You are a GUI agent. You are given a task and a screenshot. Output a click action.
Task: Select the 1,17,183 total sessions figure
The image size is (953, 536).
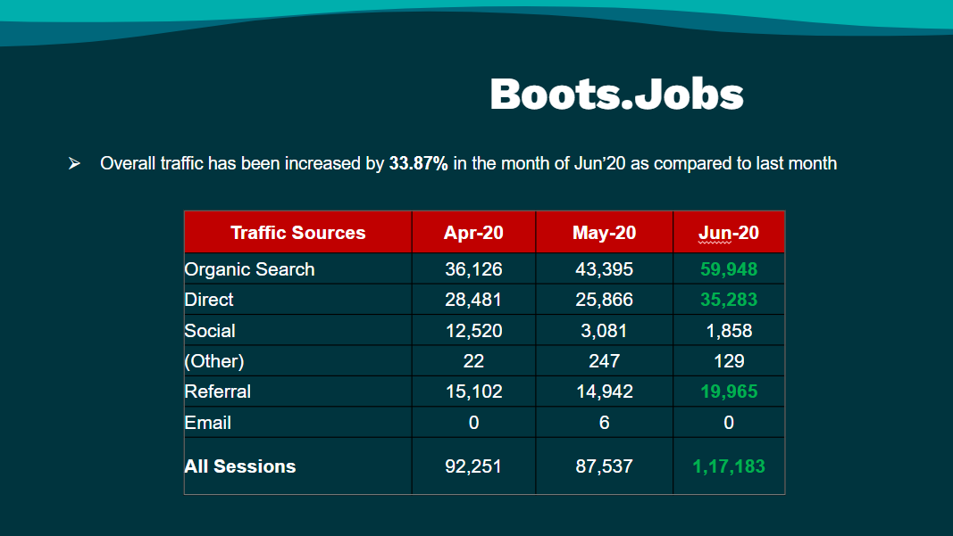click(x=729, y=466)
